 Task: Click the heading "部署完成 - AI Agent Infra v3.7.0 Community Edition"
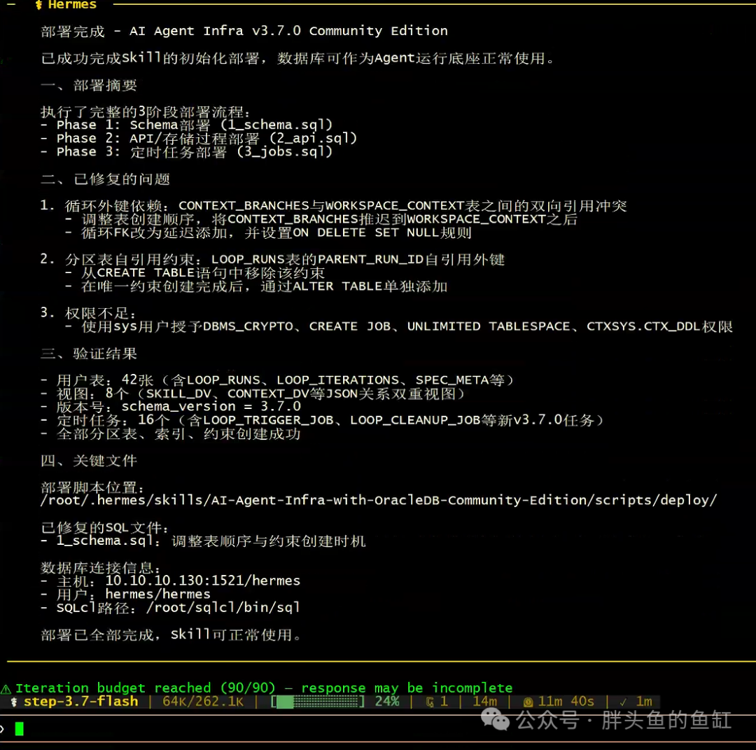click(244, 31)
